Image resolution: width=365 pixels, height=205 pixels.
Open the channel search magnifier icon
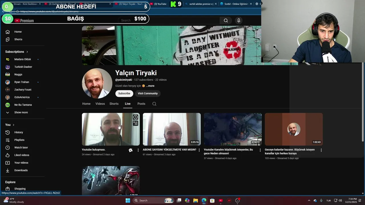coord(154,104)
